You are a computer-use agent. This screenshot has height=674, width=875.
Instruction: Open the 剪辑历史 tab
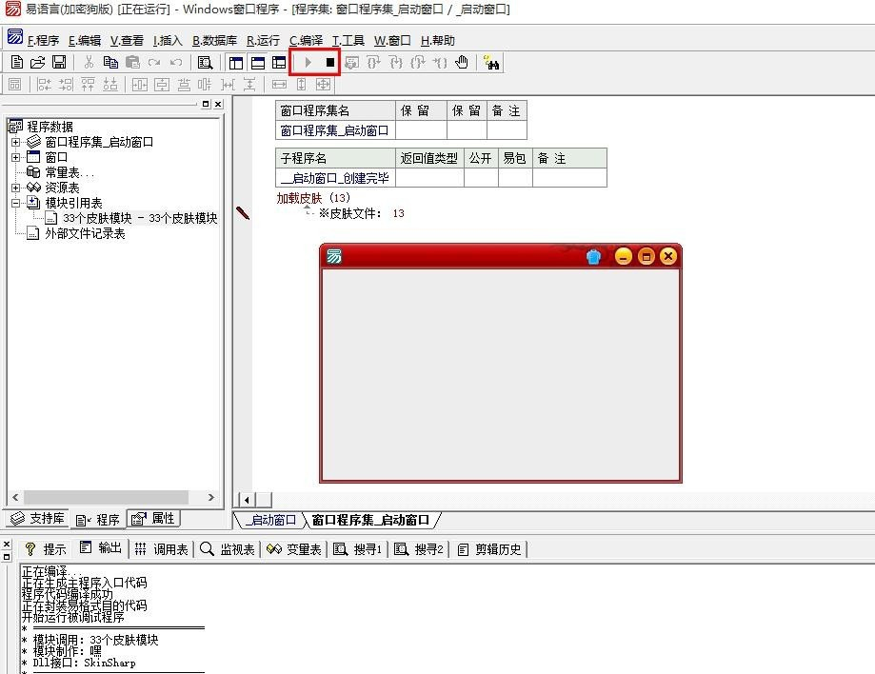tap(490, 549)
